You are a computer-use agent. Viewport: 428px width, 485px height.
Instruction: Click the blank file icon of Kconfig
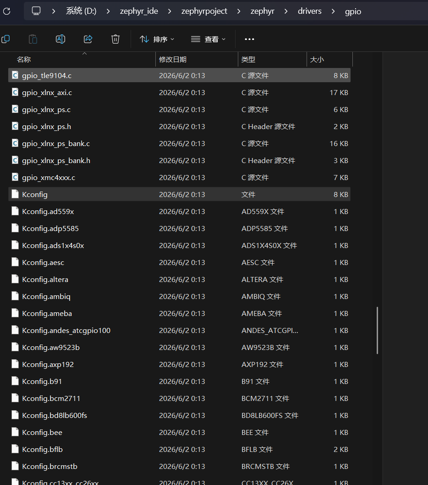coord(15,194)
